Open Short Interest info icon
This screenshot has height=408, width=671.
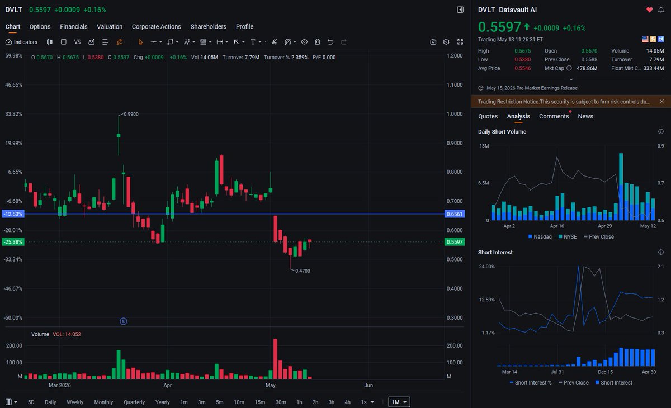point(661,252)
